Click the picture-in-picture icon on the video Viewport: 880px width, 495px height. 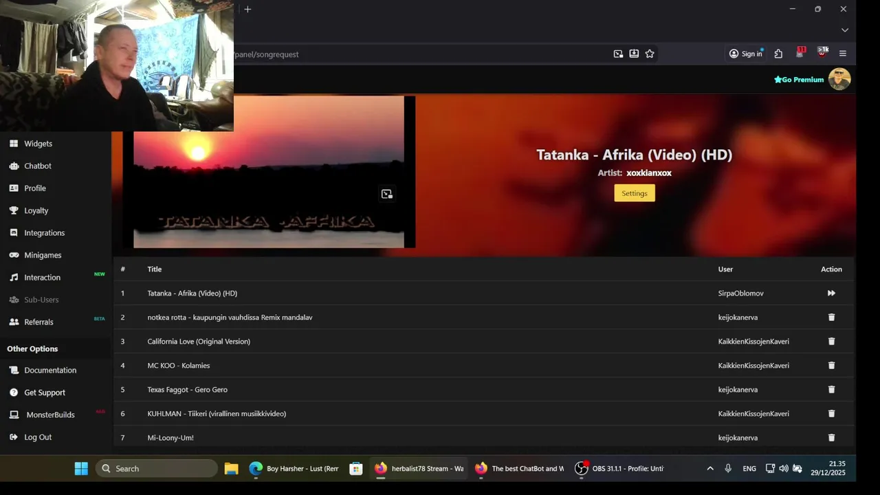tap(386, 194)
